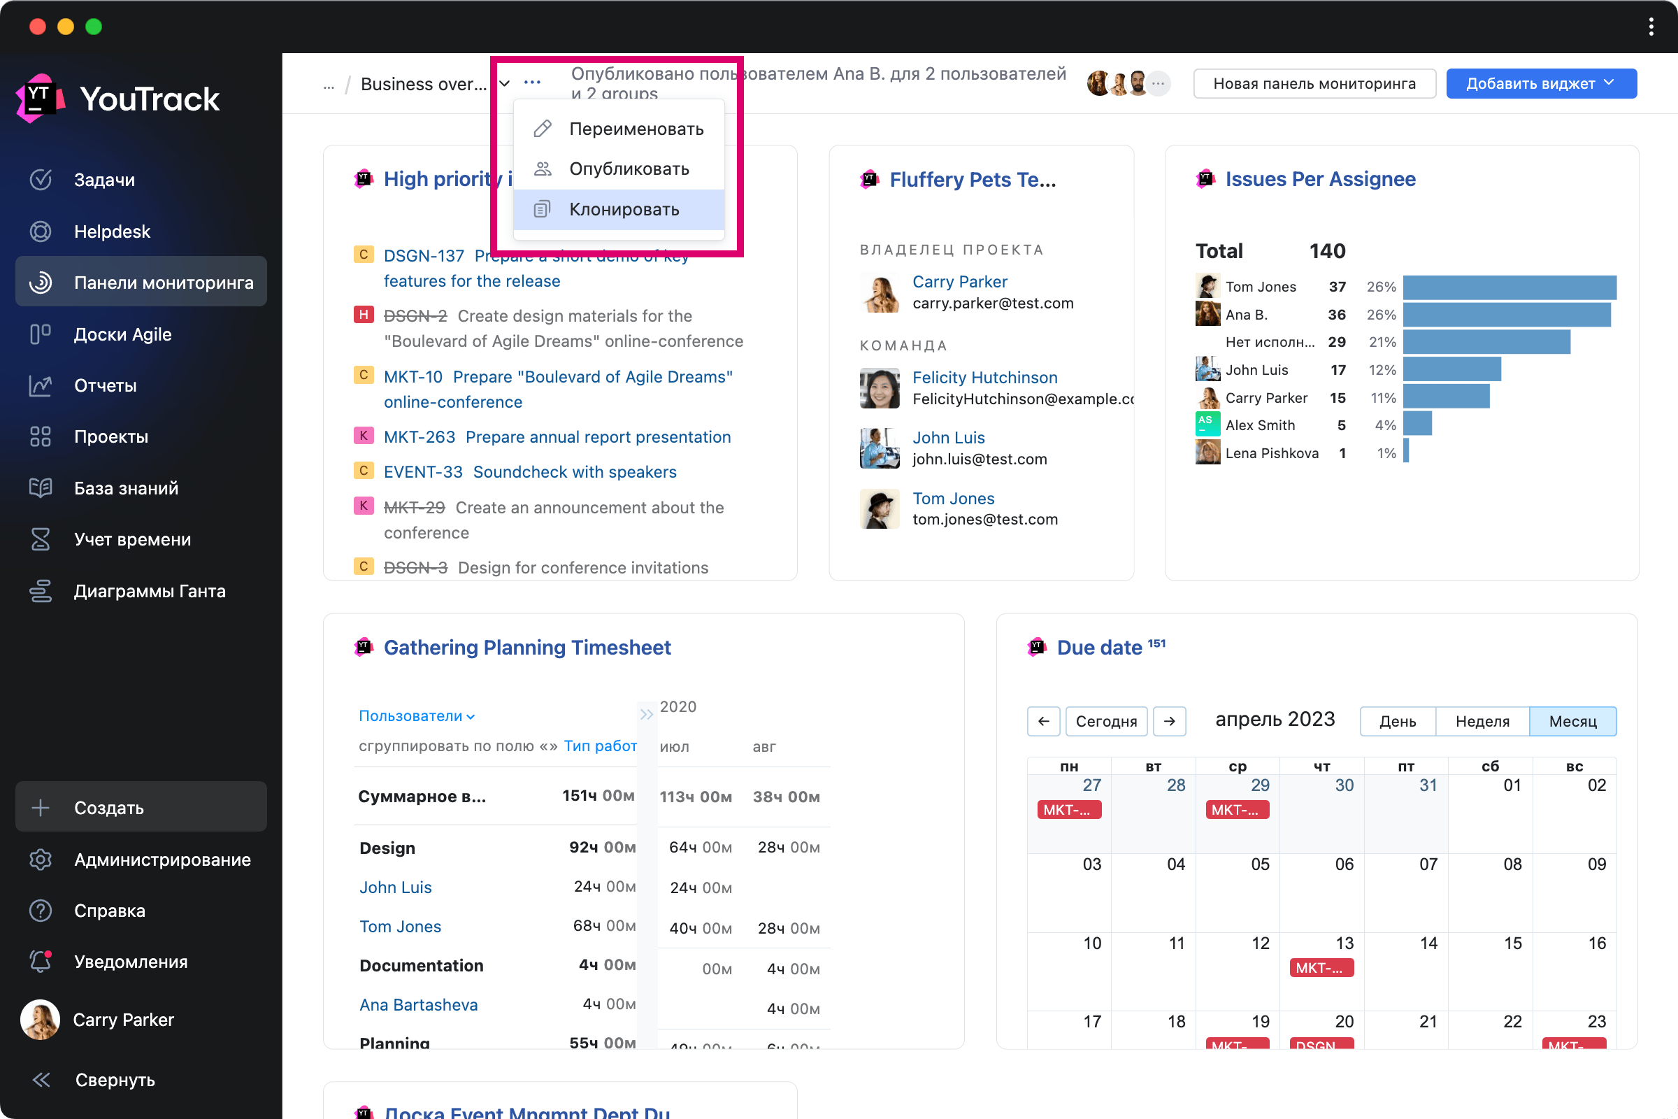Open Helpdesk lifebuoy icon in sidebar
This screenshot has width=1678, height=1119.
[41, 231]
